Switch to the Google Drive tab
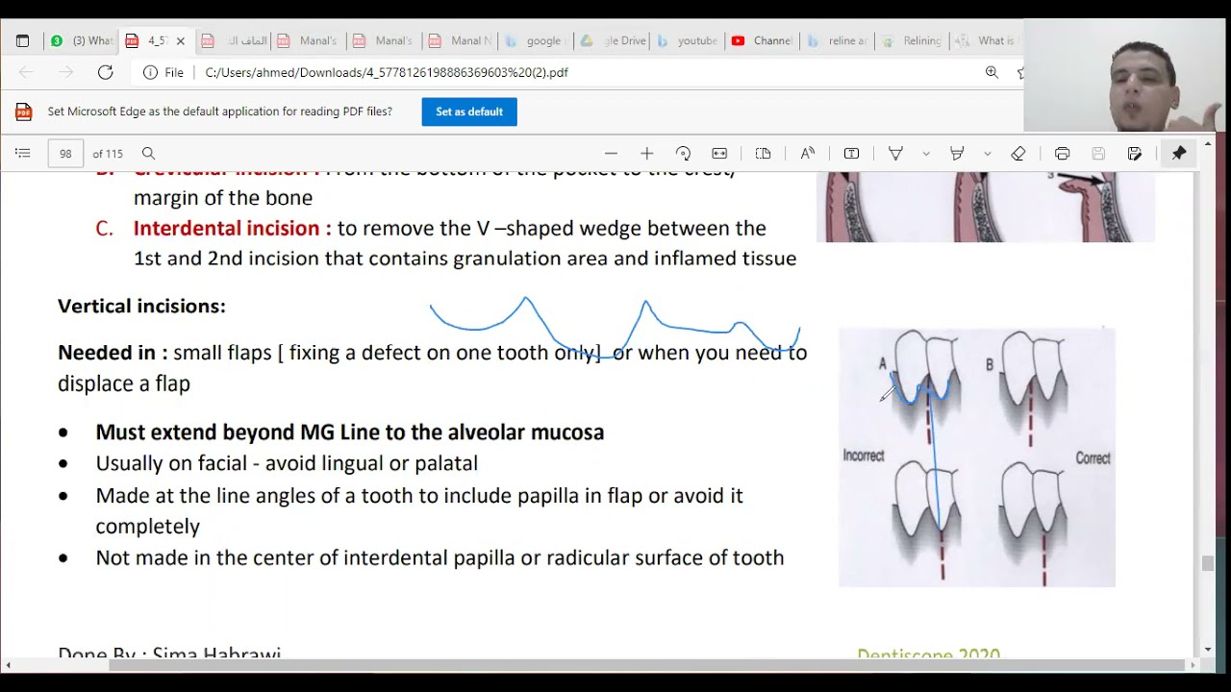 [x=613, y=41]
